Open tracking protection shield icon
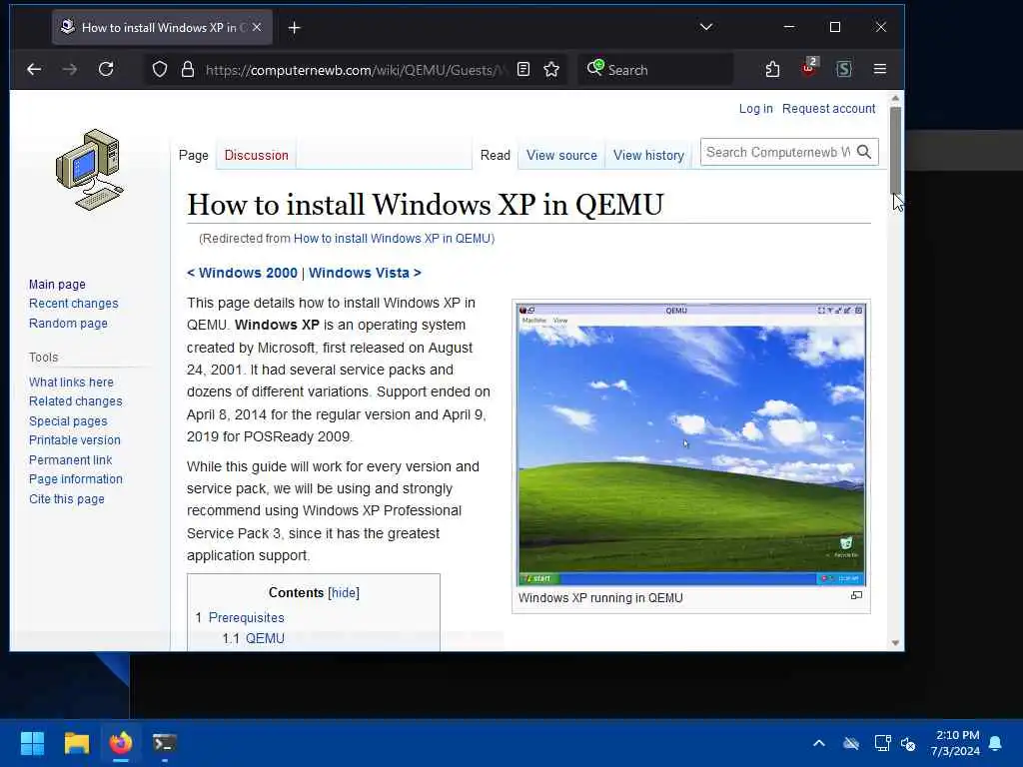1023x767 pixels. point(160,69)
